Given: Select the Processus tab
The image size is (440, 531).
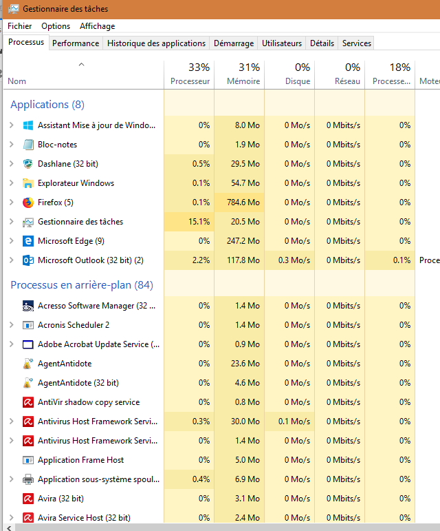Looking at the screenshot, I should click(x=26, y=42).
